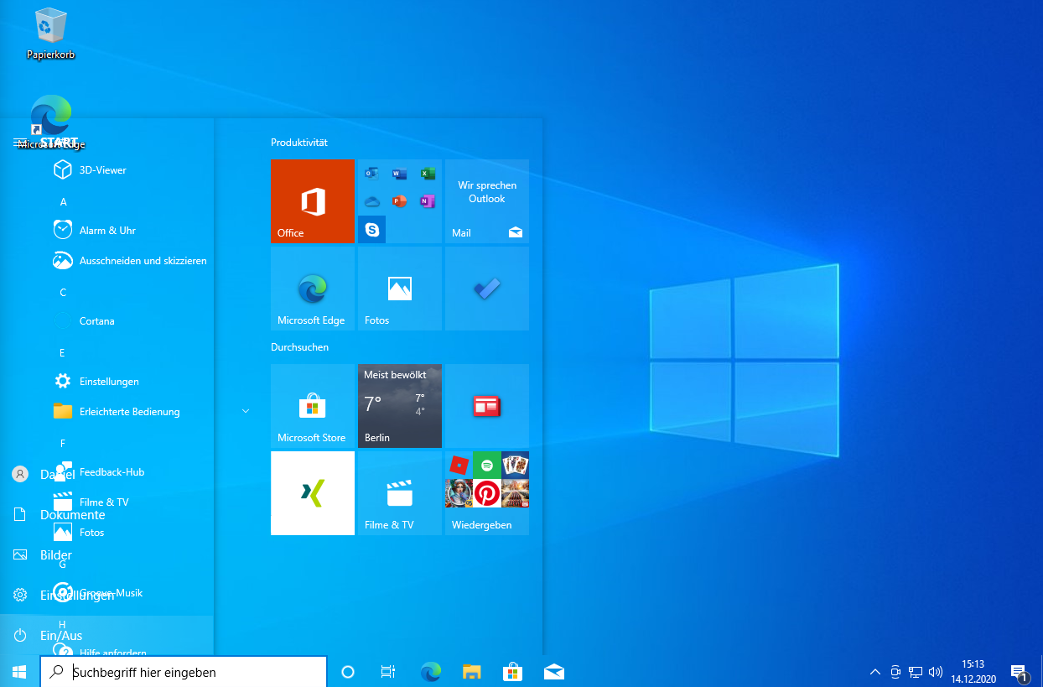
Task: Open the red News tile
Action: click(x=487, y=406)
